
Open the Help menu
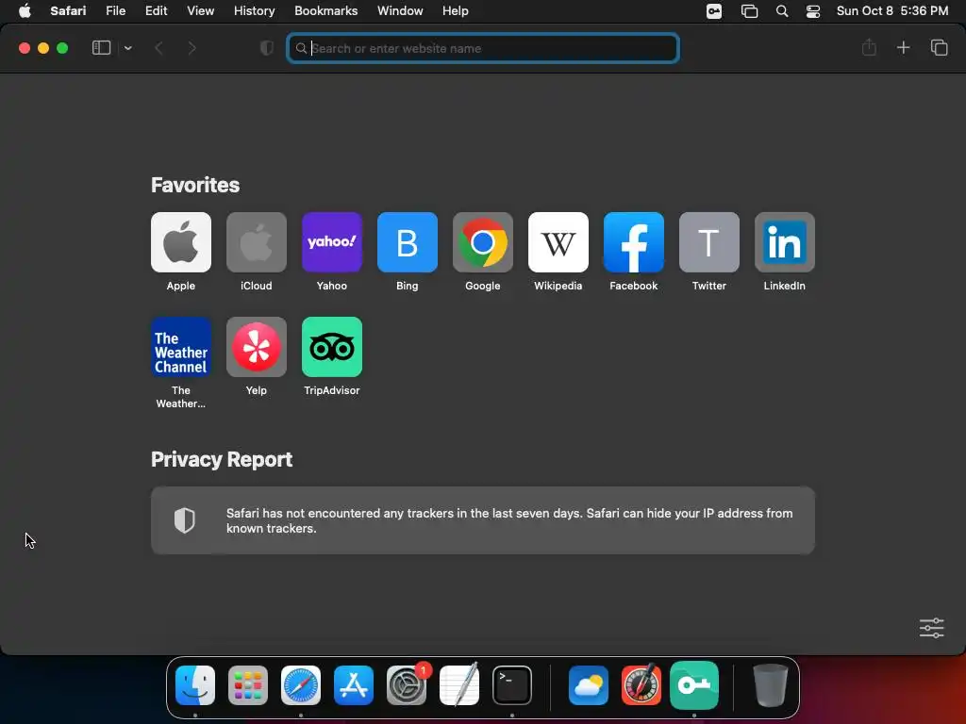coord(456,10)
